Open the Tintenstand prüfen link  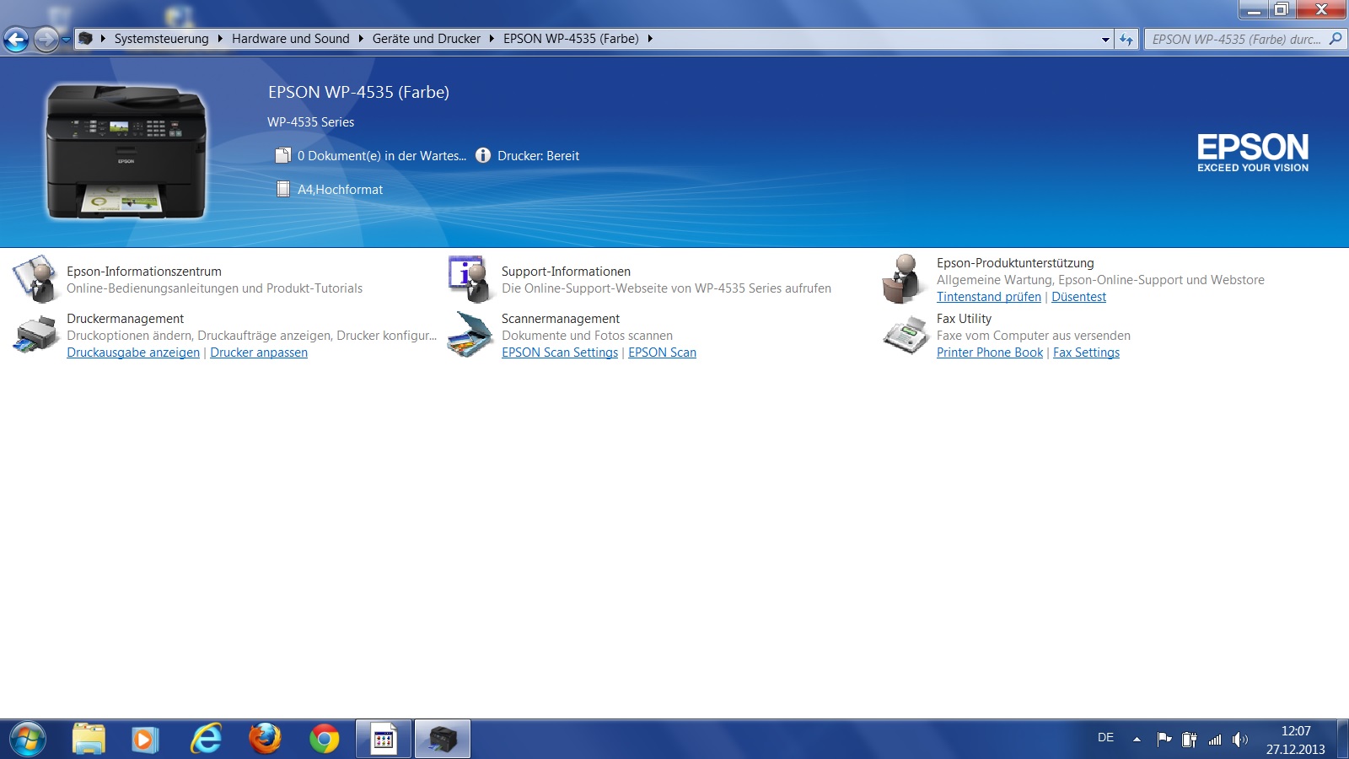click(989, 297)
